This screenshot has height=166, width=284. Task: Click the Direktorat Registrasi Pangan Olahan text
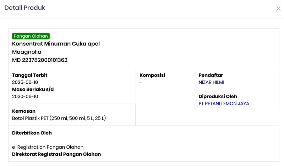[x=56, y=154]
